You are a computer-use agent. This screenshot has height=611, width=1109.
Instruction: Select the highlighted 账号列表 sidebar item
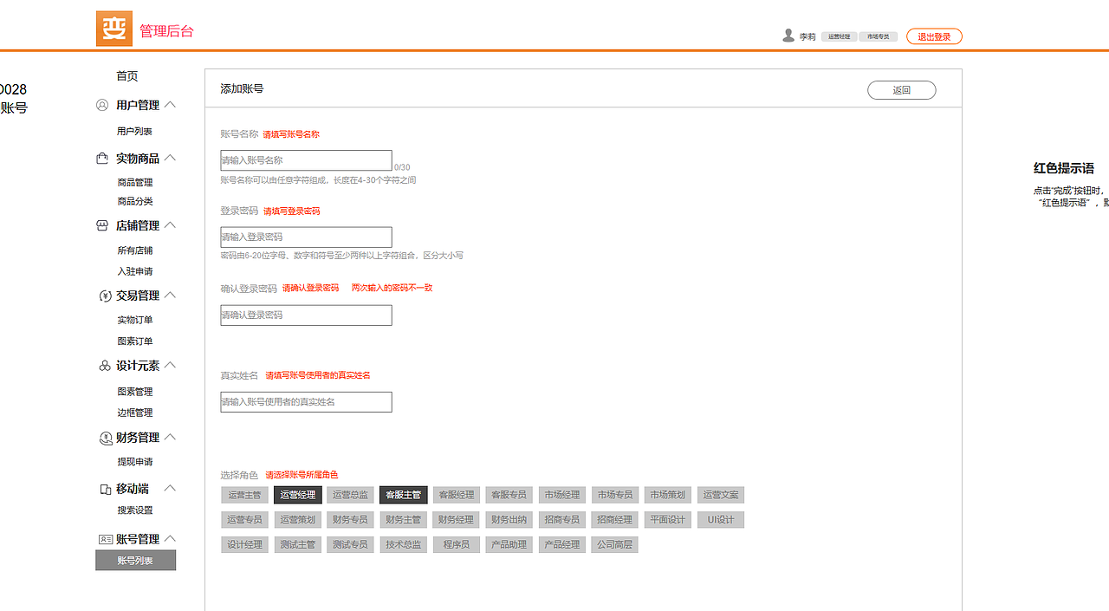click(135, 561)
